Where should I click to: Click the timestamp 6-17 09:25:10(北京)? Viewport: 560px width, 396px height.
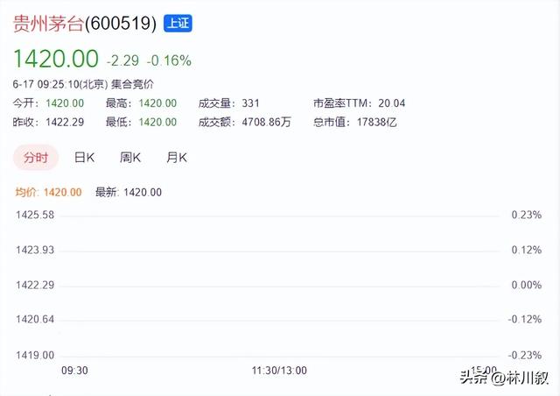[60, 84]
